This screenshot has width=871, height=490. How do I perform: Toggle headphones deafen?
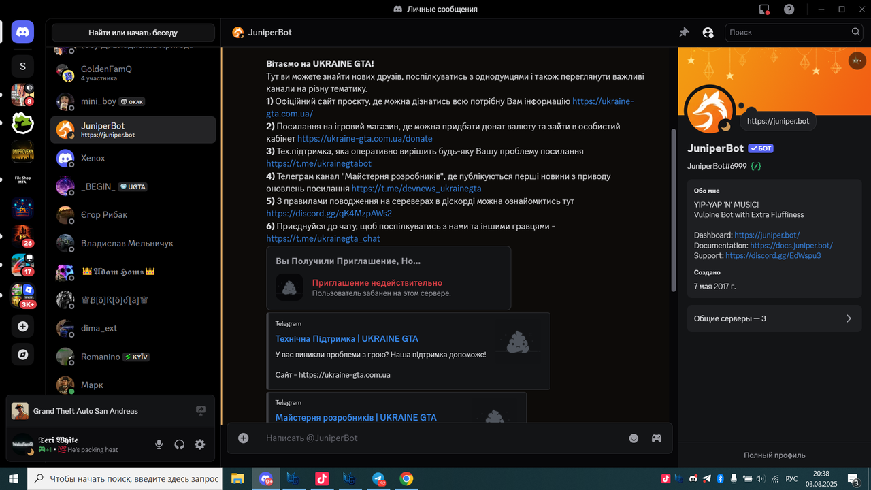[x=180, y=444]
